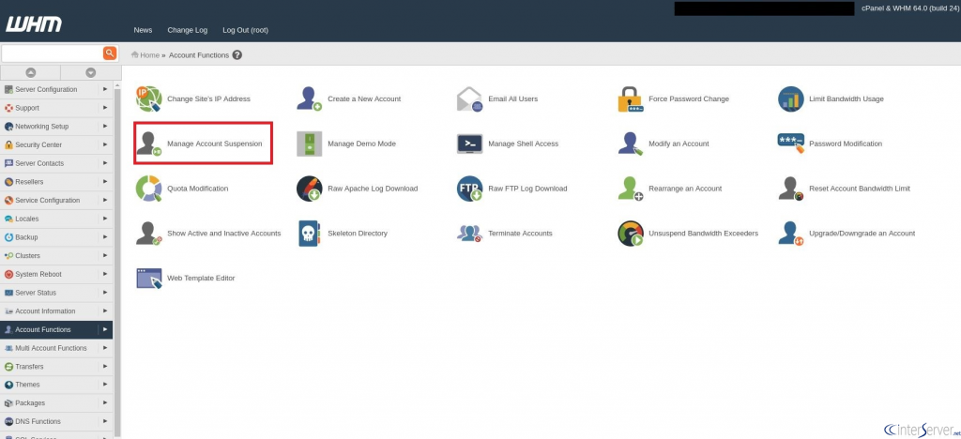The width and height of the screenshot is (961, 439).
Task: Click Log Out (root)
Action: [245, 30]
